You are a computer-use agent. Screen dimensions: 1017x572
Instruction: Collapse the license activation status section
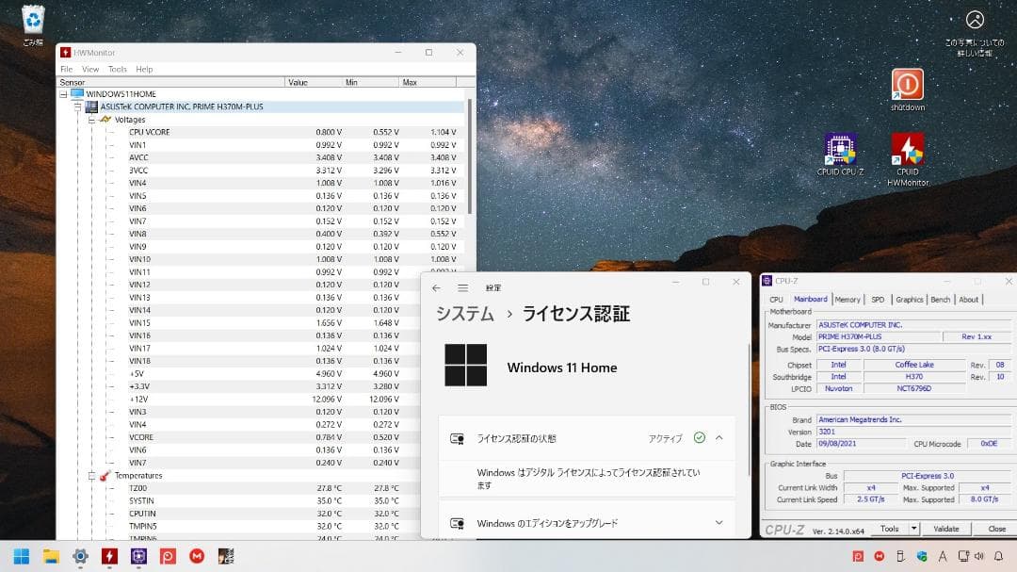(719, 438)
